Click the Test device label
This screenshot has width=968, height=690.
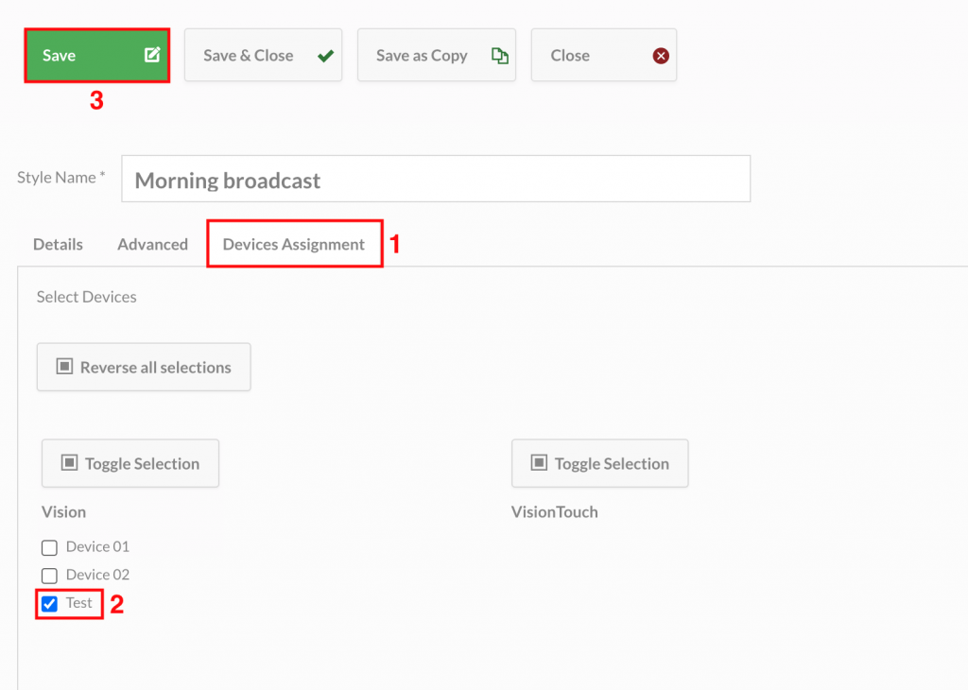coord(79,603)
